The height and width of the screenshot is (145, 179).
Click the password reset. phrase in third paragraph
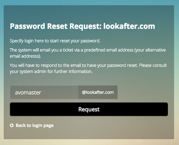[123, 65]
